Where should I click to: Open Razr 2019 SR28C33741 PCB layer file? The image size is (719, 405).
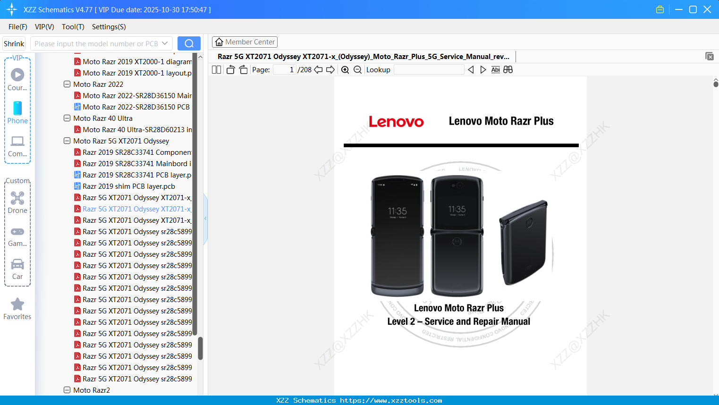(137, 175)
